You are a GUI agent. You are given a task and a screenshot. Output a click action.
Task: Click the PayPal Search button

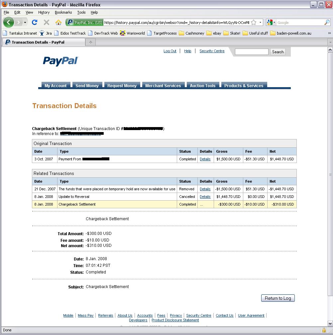click(278, 52)
